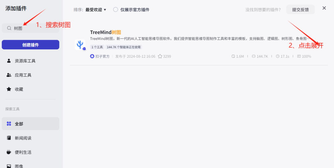The image size is (334, 168).
Task: Click the star favorite icon beside 3299
Action: [160, 56]
